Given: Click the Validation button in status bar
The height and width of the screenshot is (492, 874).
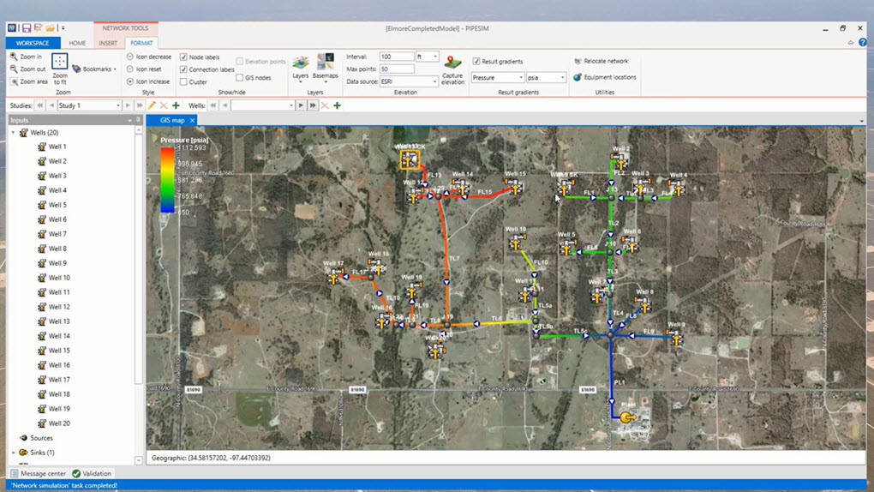Looking at the screenshot, I should click(92, 473).
